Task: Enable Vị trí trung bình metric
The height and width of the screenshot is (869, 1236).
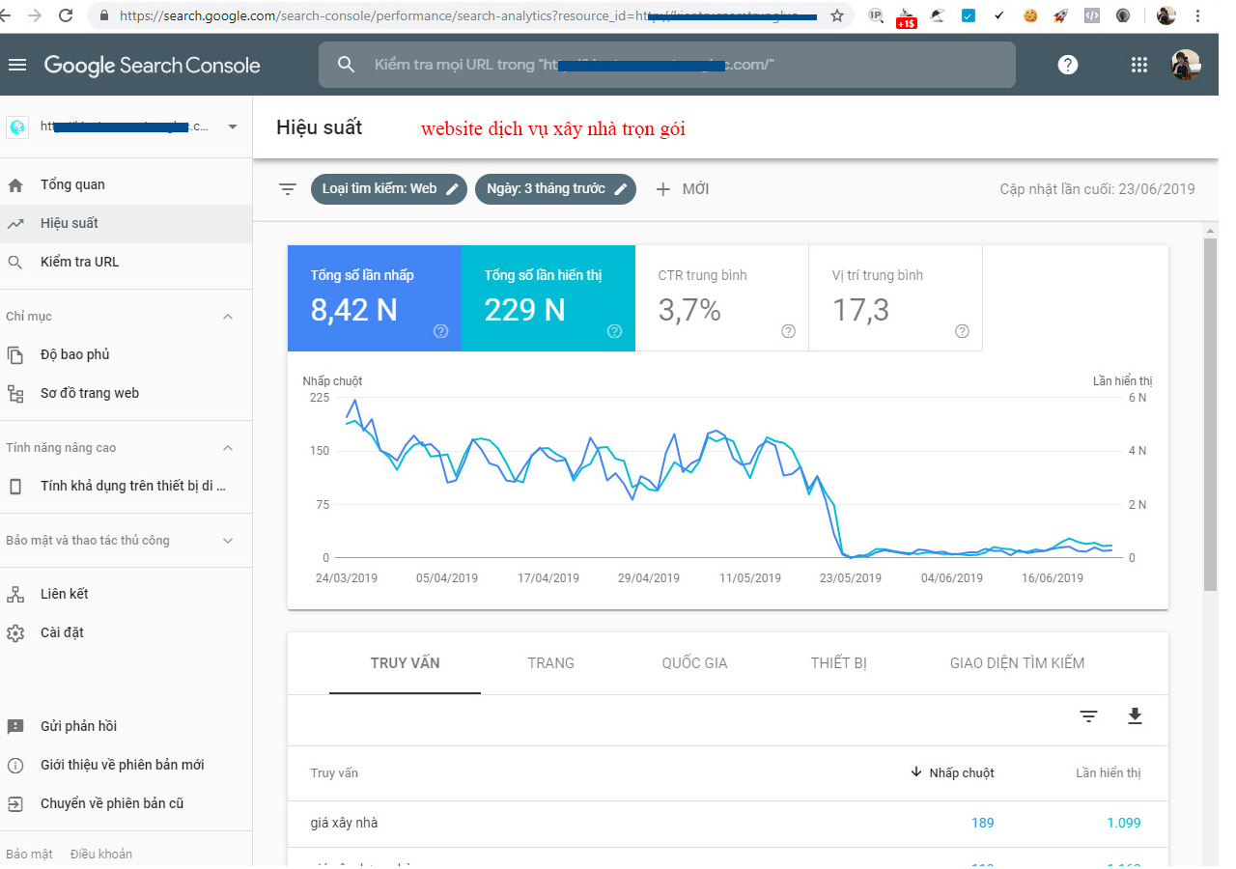Action: 894,297
